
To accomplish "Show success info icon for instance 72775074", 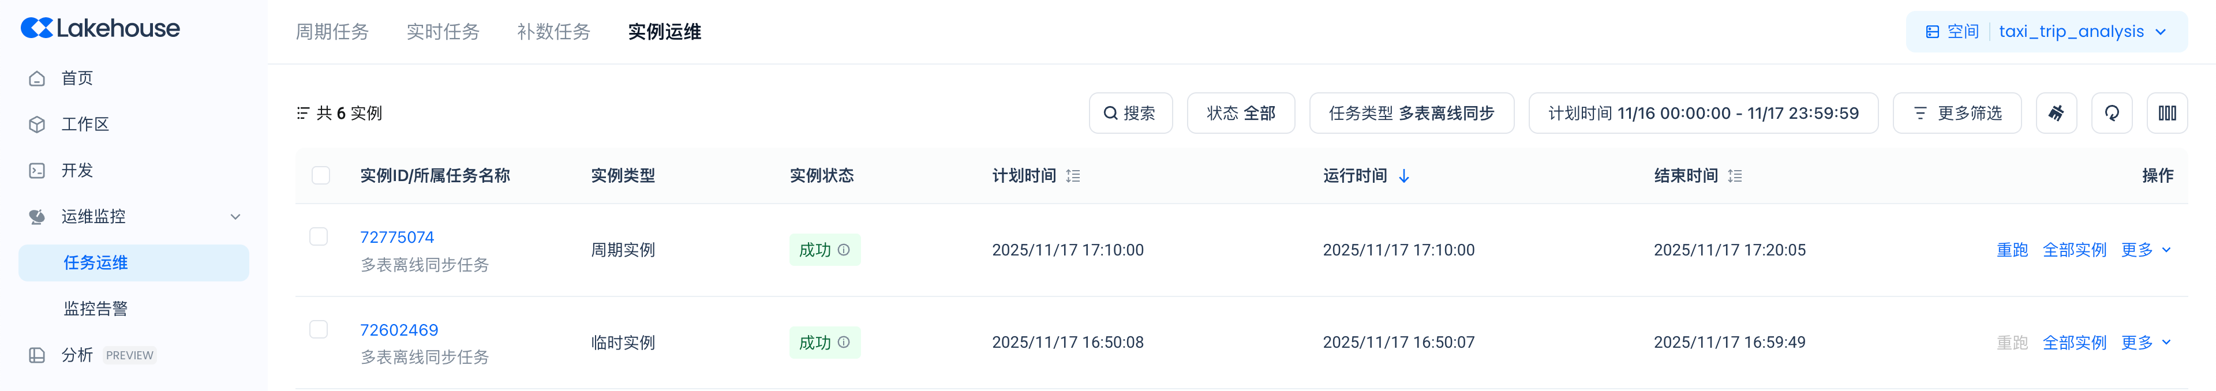I will click(x=844, y=250).
